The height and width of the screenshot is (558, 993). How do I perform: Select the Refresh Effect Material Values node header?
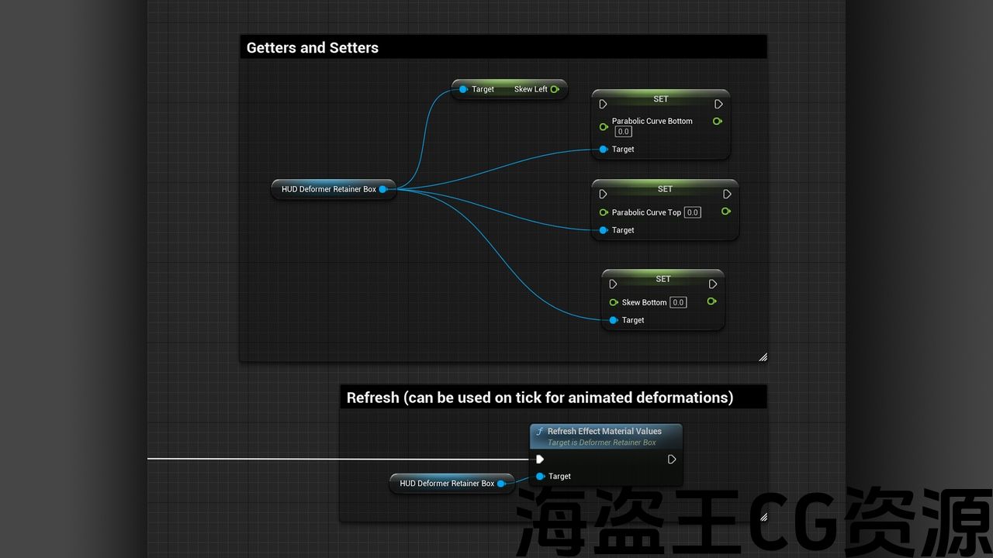point(605,432)
